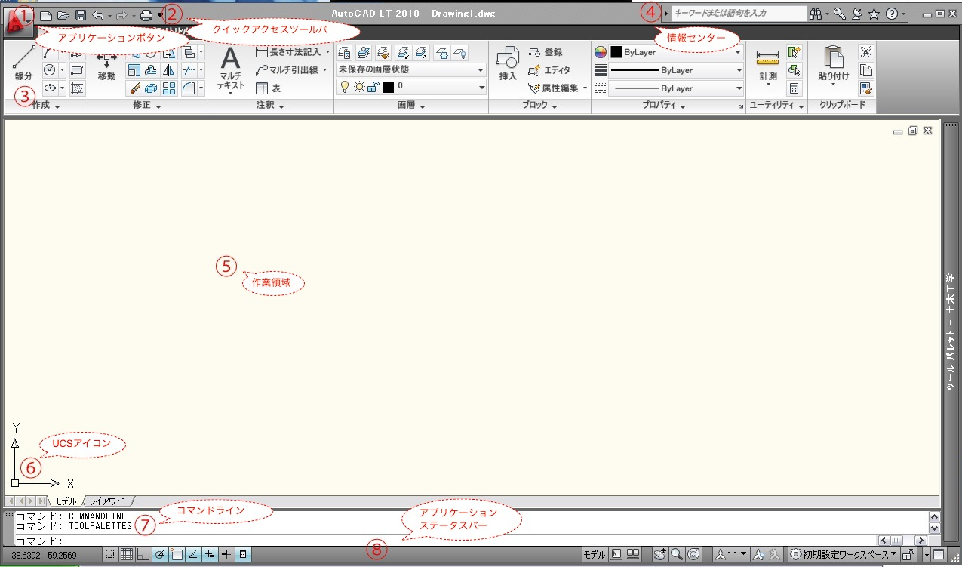The height and width of the screenshot is (567, 962).
Task: Toggle layer freeze sun icon
Action: [359, 88]
